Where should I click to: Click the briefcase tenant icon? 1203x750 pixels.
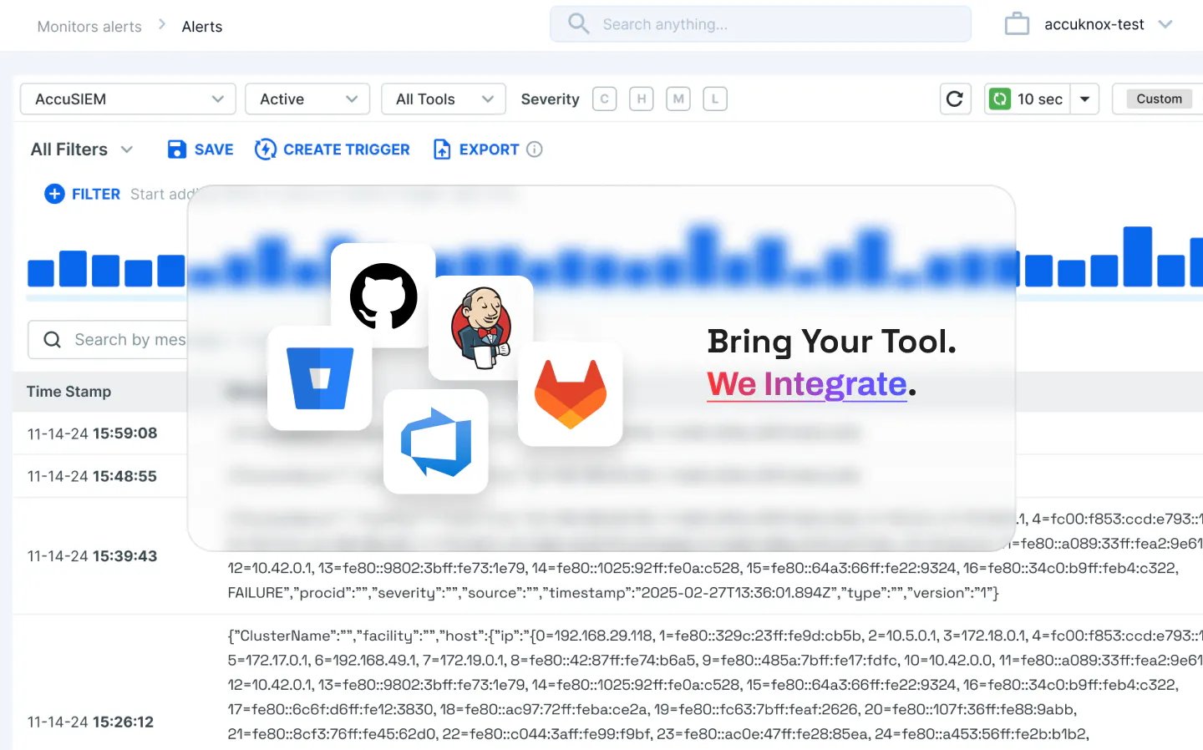click(x=1017, y=24)
